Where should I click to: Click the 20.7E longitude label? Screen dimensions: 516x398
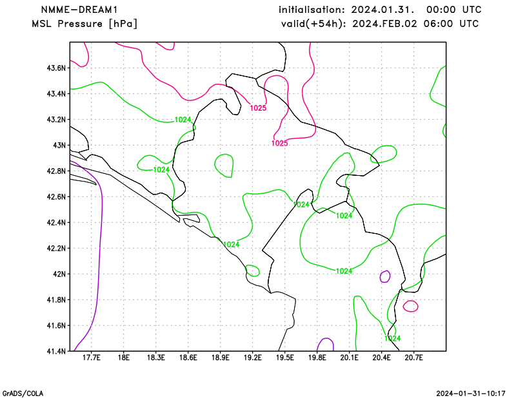tap(413, 357)
